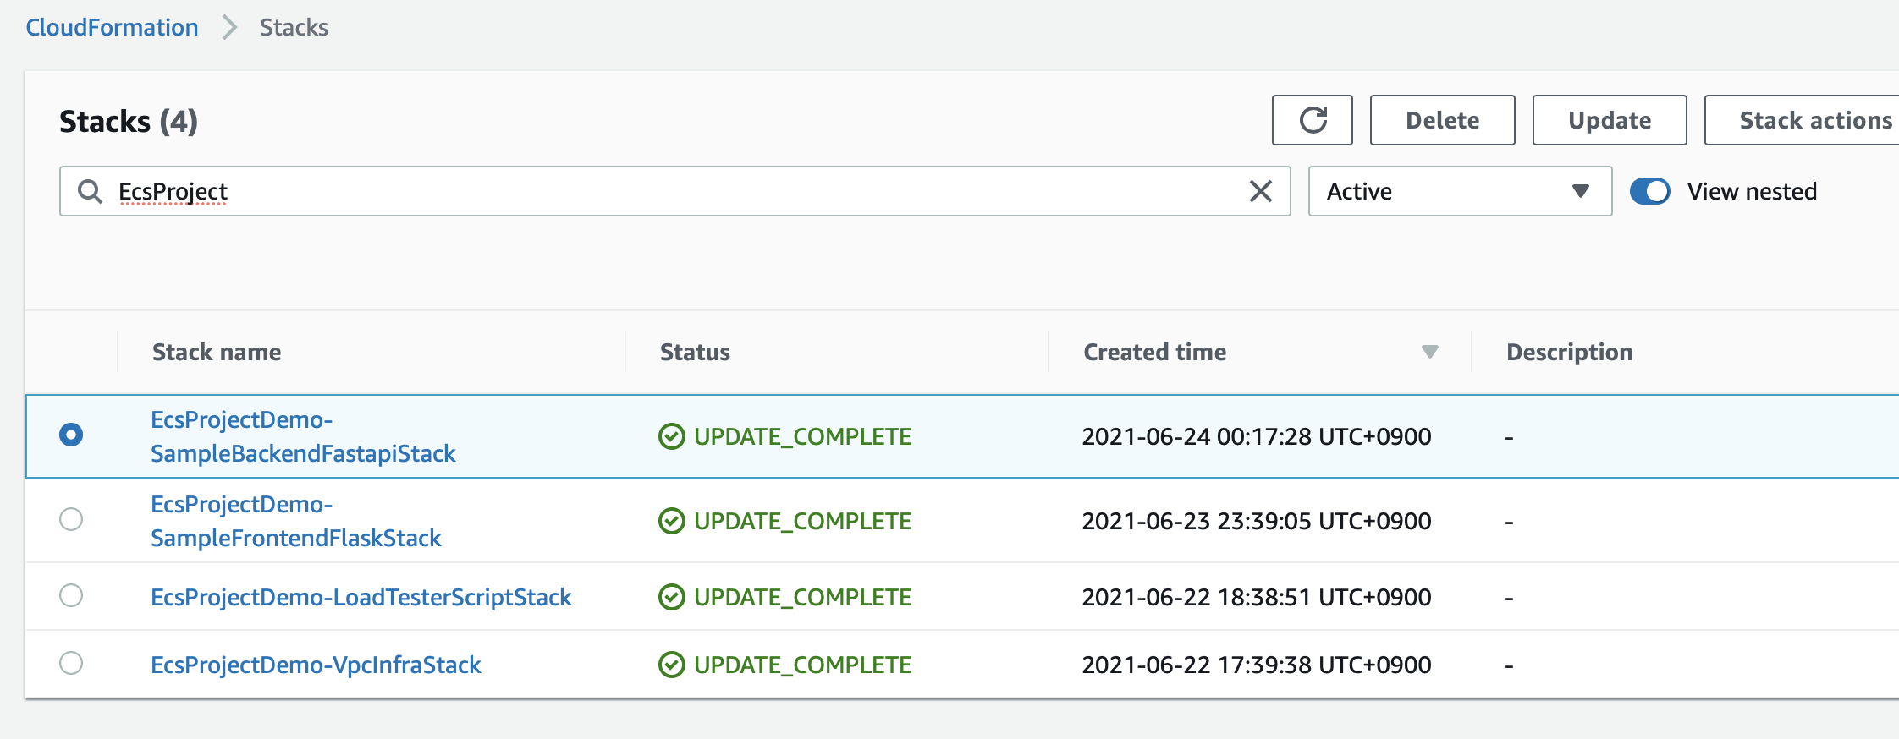Viewport: 1899px width, 739px height.
Task: Click the Delete button
Action: pyautogui.click(x=1442, y=120)
